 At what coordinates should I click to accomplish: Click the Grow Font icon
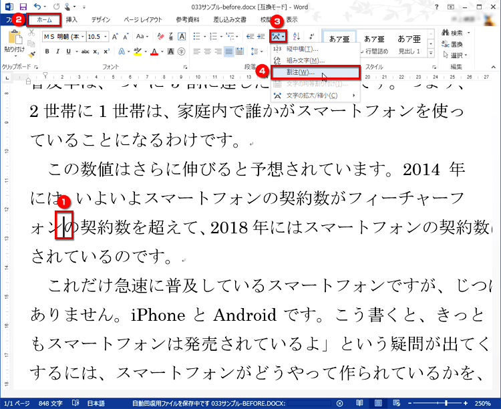point(115,37)
